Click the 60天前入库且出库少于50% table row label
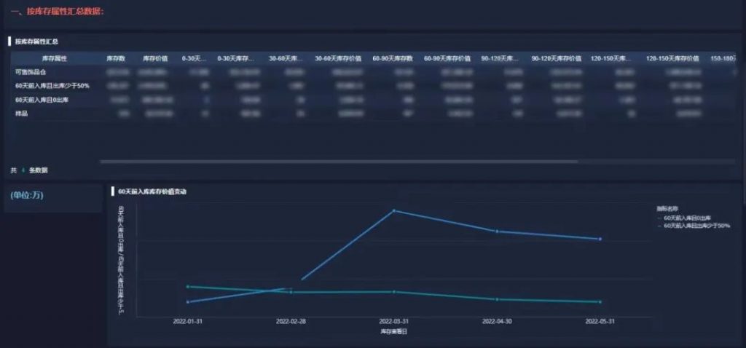 click(52, 86)
